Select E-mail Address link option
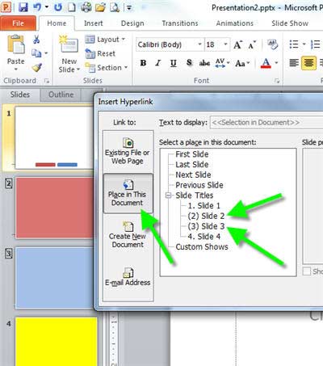Viewport: 323px width, 366px height. (128, 277)
